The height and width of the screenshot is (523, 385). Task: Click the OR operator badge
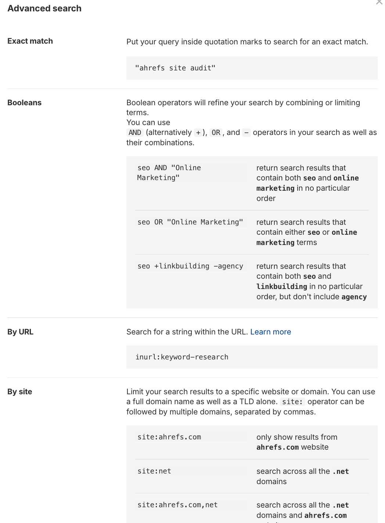pyautogui.click(x=216, y=132)
